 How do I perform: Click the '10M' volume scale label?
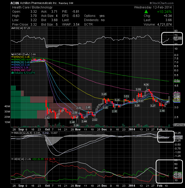tap(7, 122)
